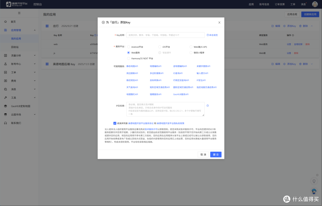Click the 首页 home icon in sidebar
322x206 pixels.
coord(6,21)
